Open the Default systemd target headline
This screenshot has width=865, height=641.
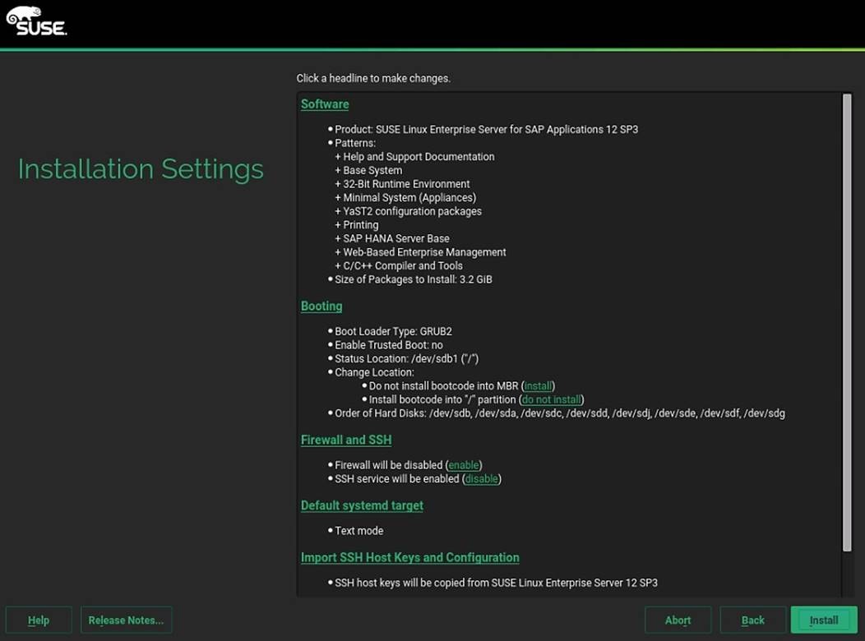click(362, 505)
